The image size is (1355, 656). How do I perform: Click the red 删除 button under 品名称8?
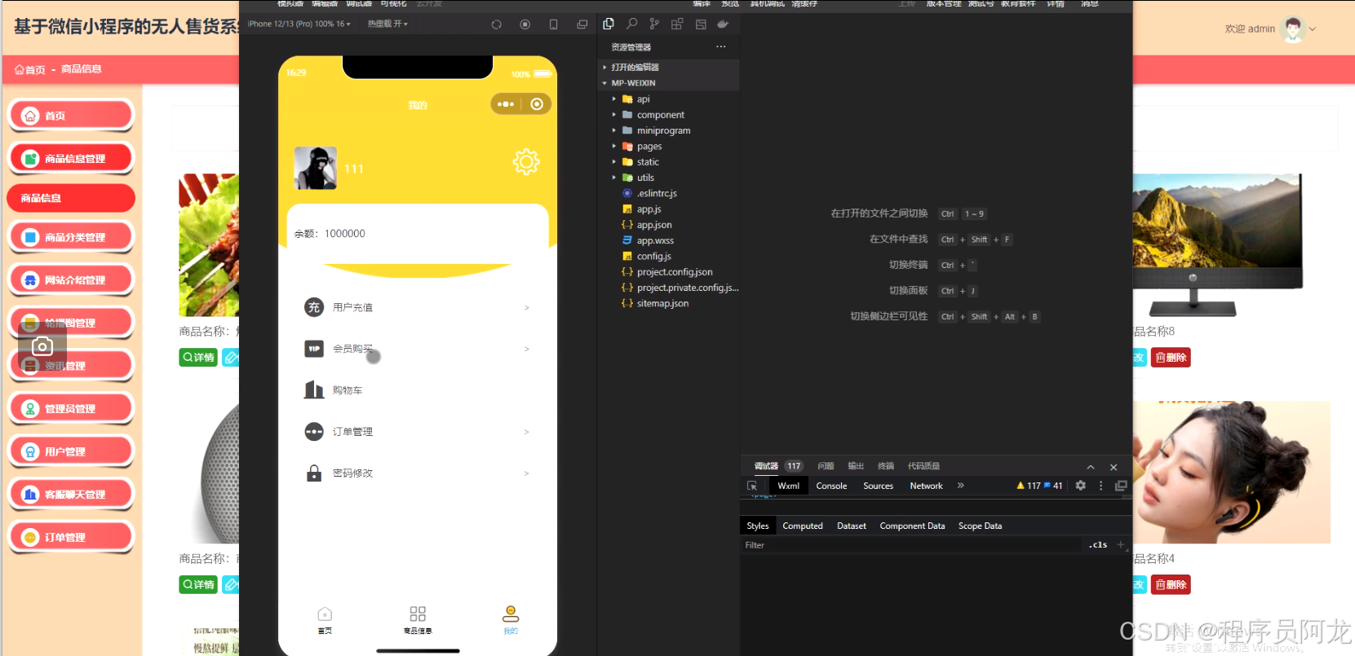point(1171,358)
